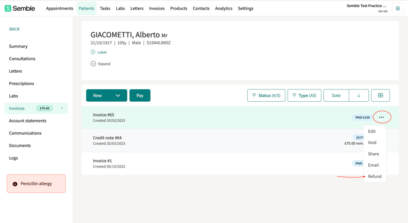Click the Pay button
This screenshot has width=408, height=223.
point(140,95)
